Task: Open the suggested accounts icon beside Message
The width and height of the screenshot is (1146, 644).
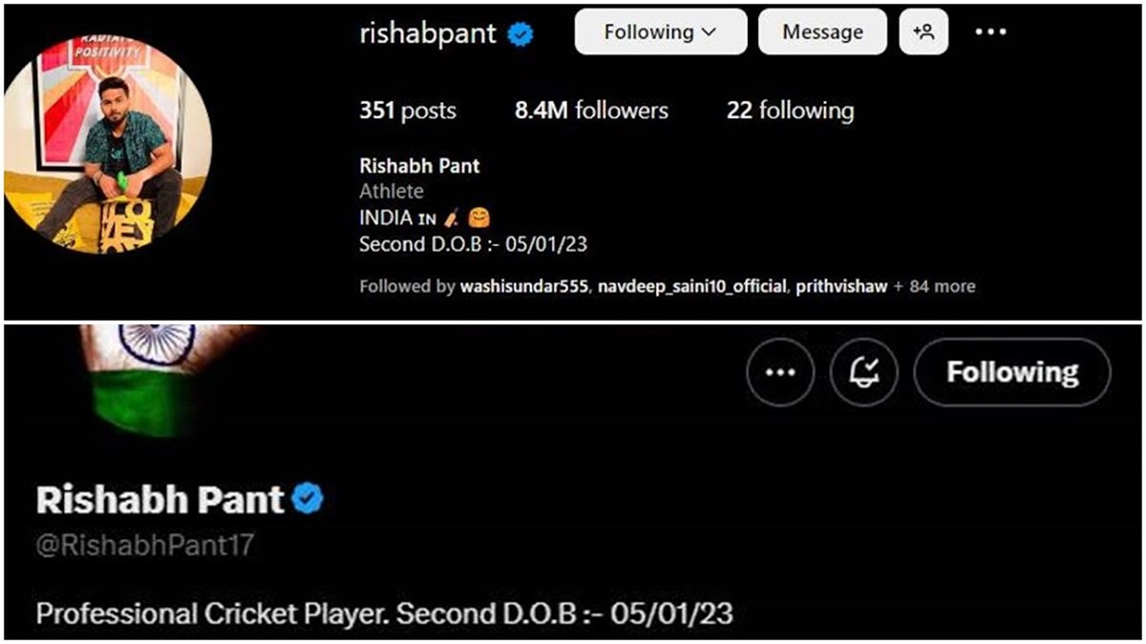Action: click(923, 31)
